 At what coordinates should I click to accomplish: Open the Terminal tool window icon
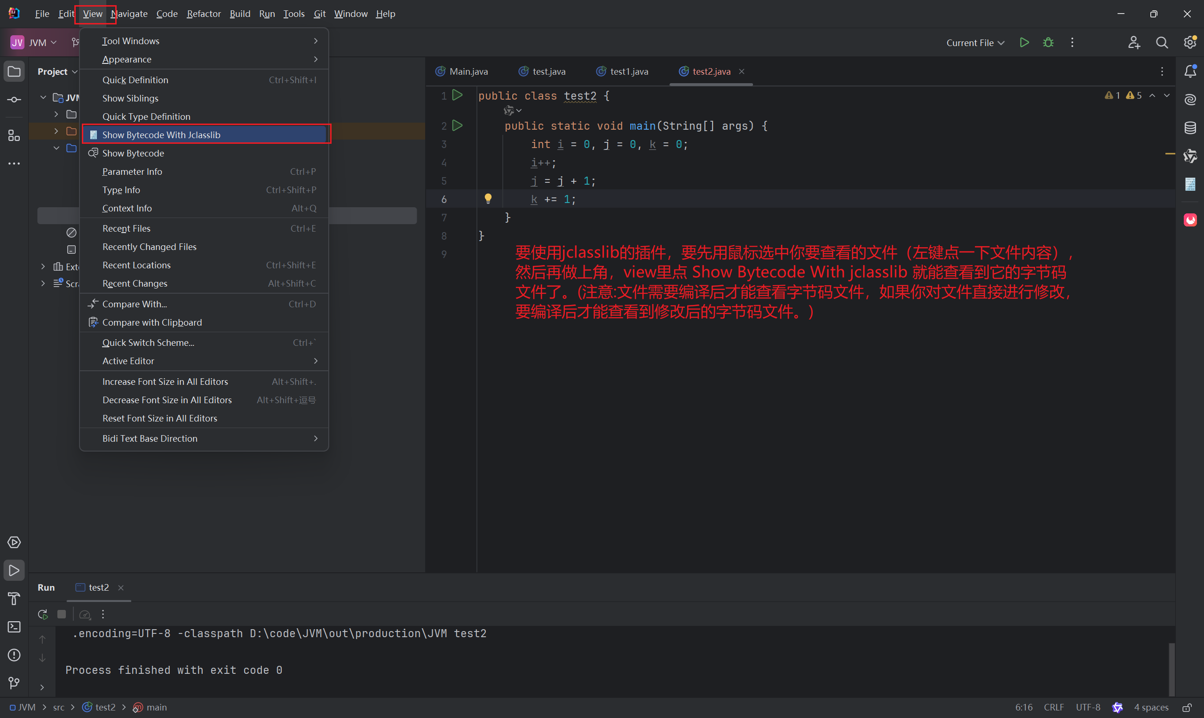pos(14,626)
